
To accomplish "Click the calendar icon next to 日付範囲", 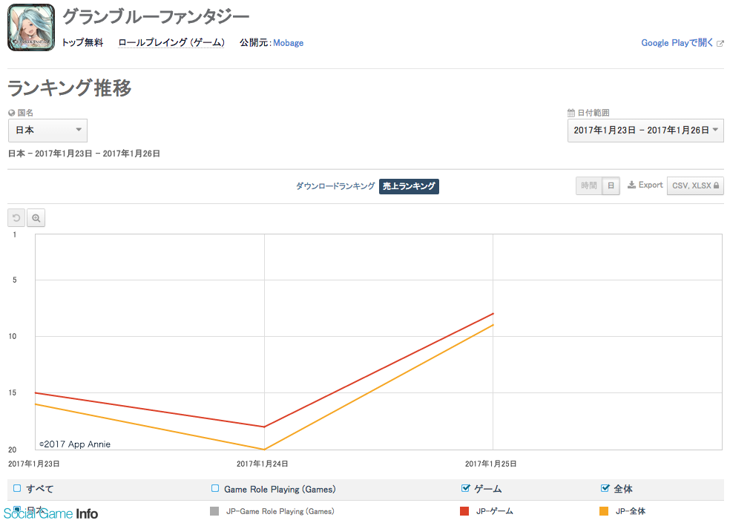I will point(571,113).
